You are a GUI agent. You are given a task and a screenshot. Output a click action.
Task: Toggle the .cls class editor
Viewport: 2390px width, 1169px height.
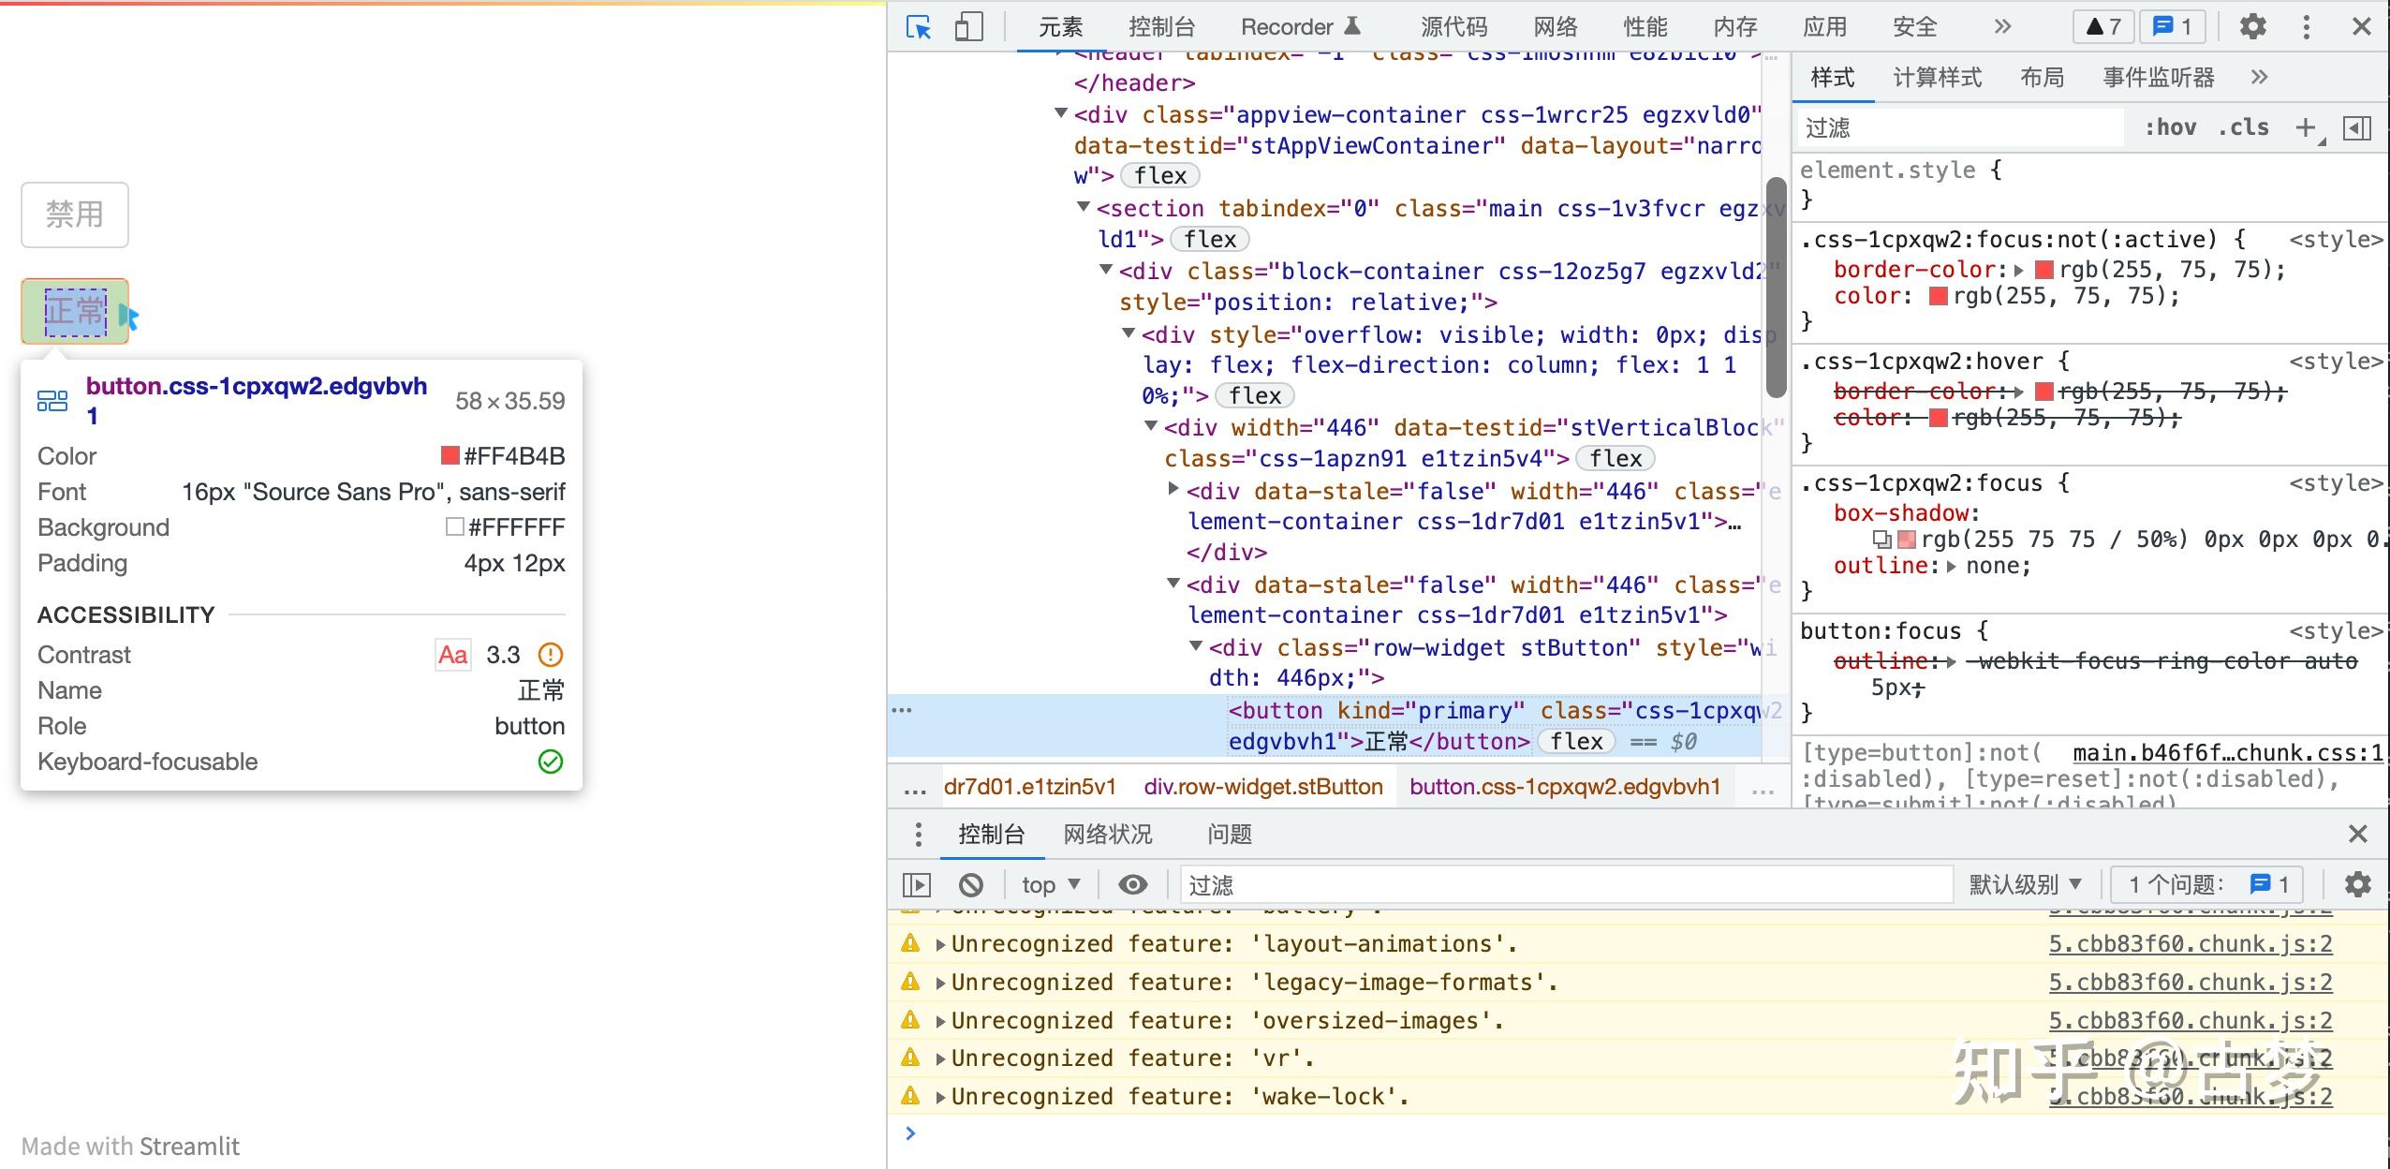coord(2243,127)
